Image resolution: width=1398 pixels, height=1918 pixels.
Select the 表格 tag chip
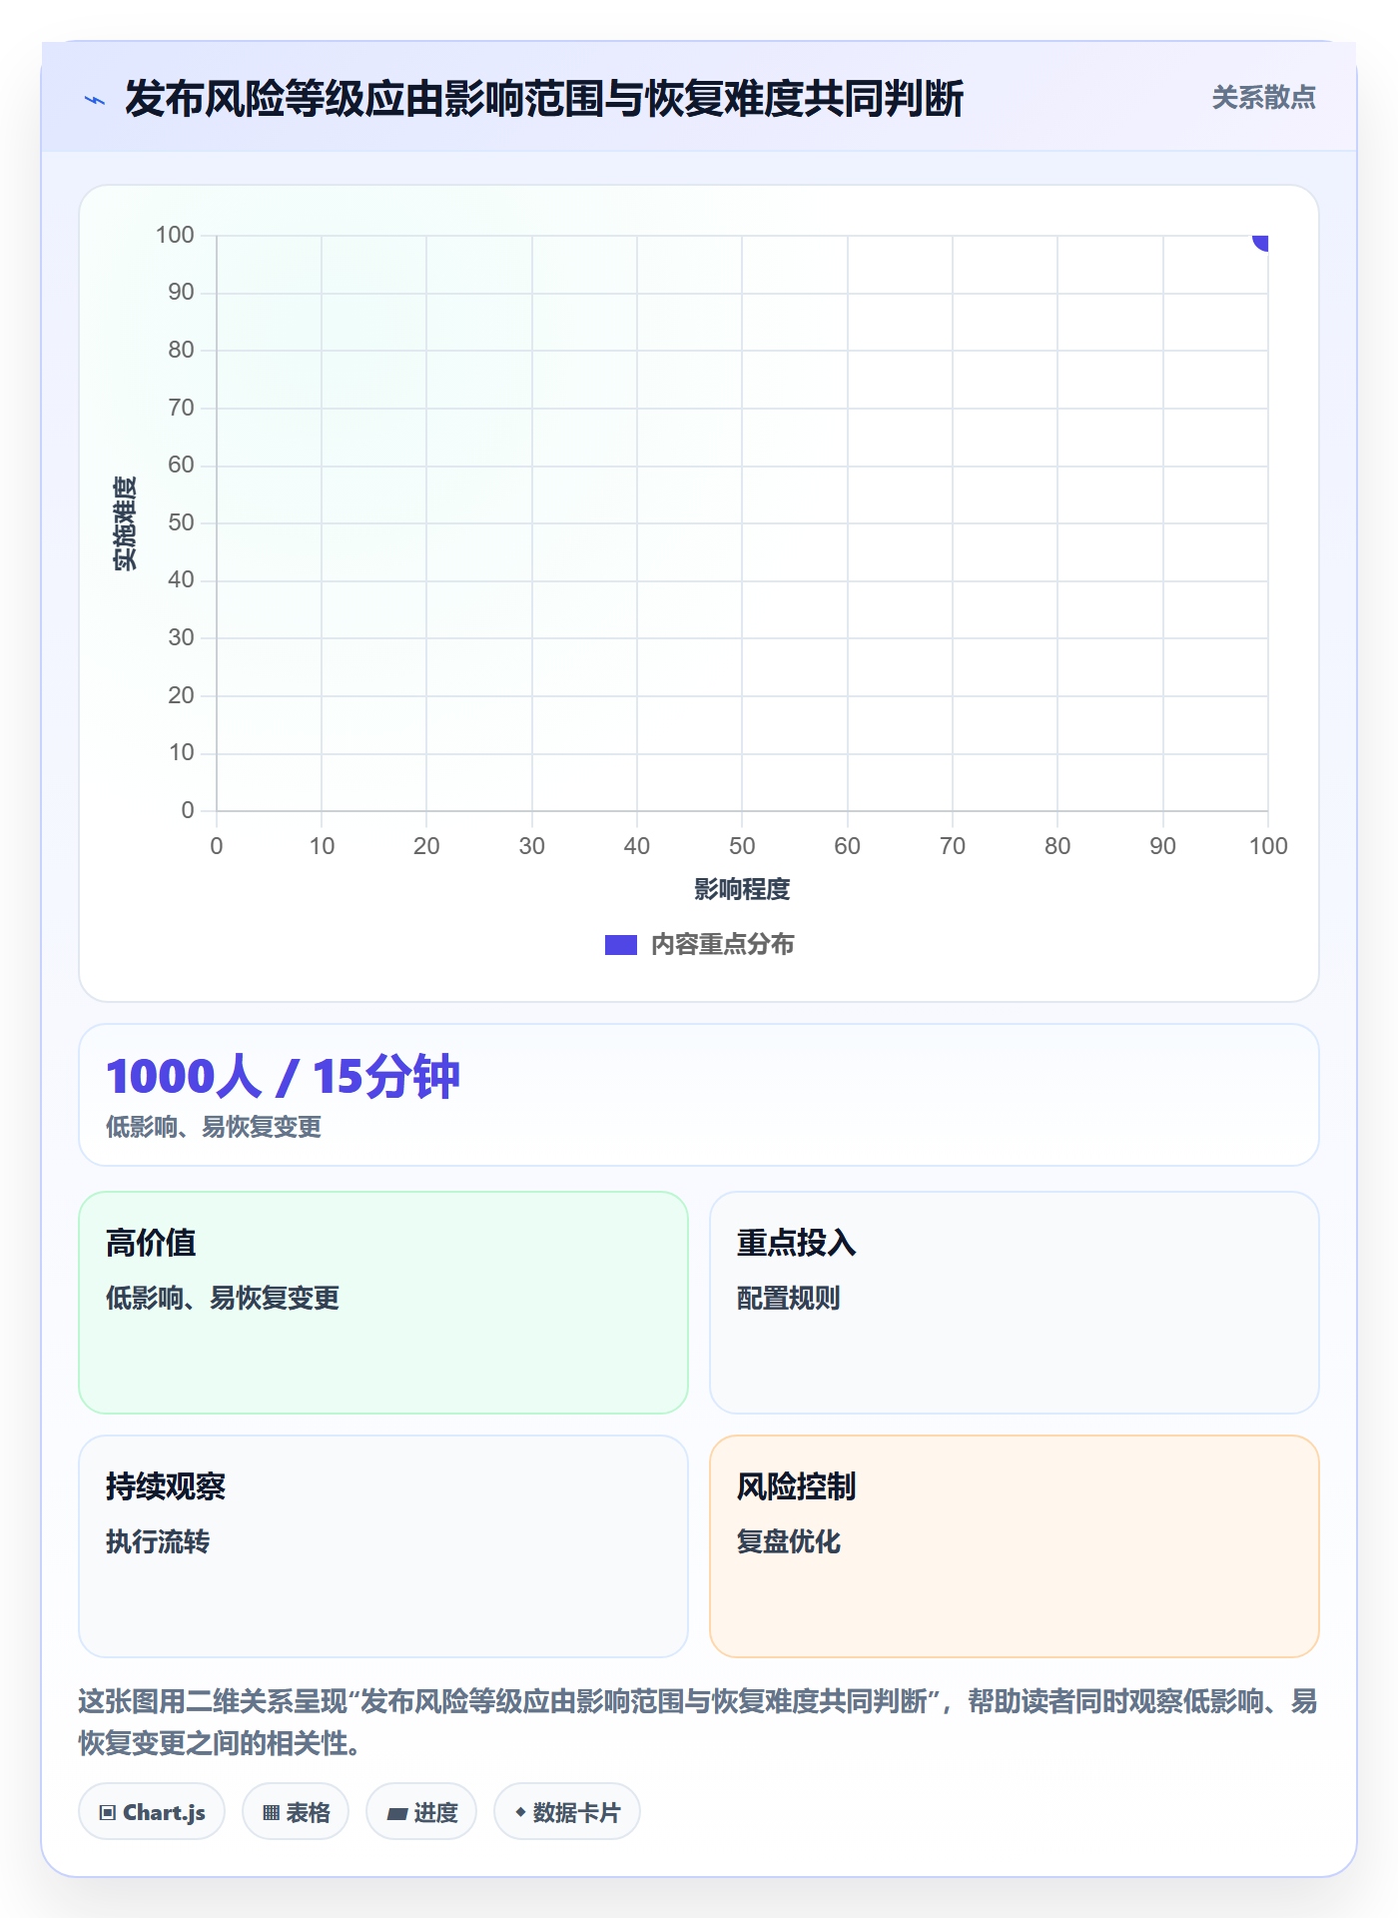(296, 1812)
